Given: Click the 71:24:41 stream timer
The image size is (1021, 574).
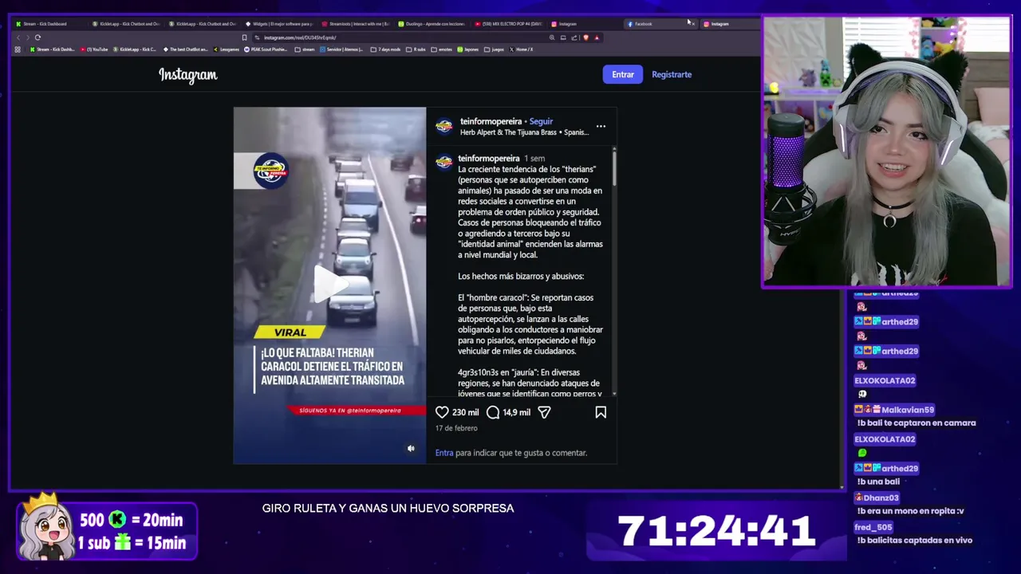Looking at the screenshot, I should (715, 531).
